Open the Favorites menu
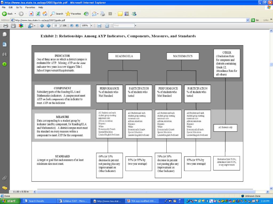The image size is (273, 204). pyautogui.click(x=30, y=7)
